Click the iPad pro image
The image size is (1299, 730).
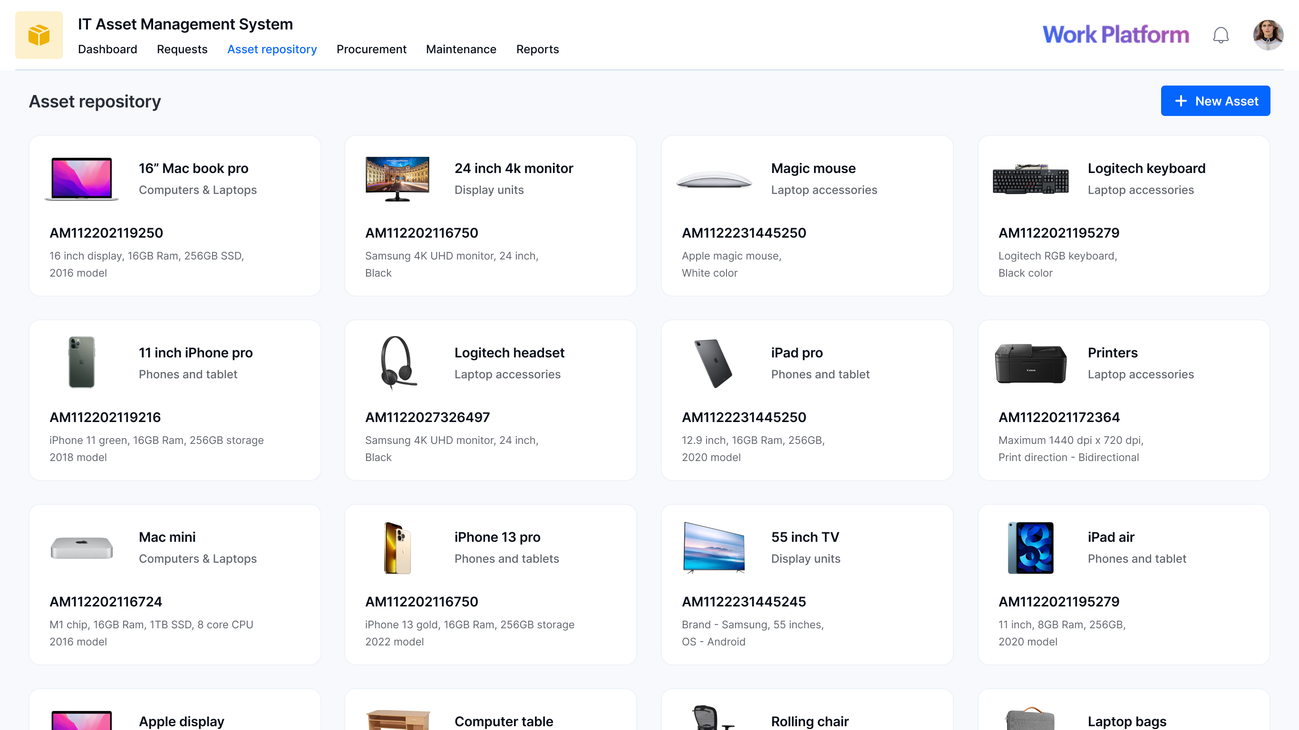714,363
